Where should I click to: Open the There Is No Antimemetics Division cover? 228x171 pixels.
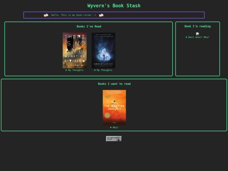75,50
